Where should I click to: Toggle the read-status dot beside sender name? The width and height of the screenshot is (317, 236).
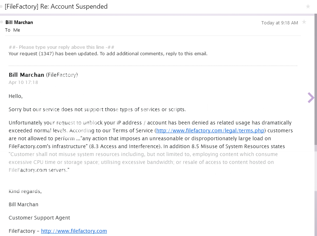[x=2, y=22]
